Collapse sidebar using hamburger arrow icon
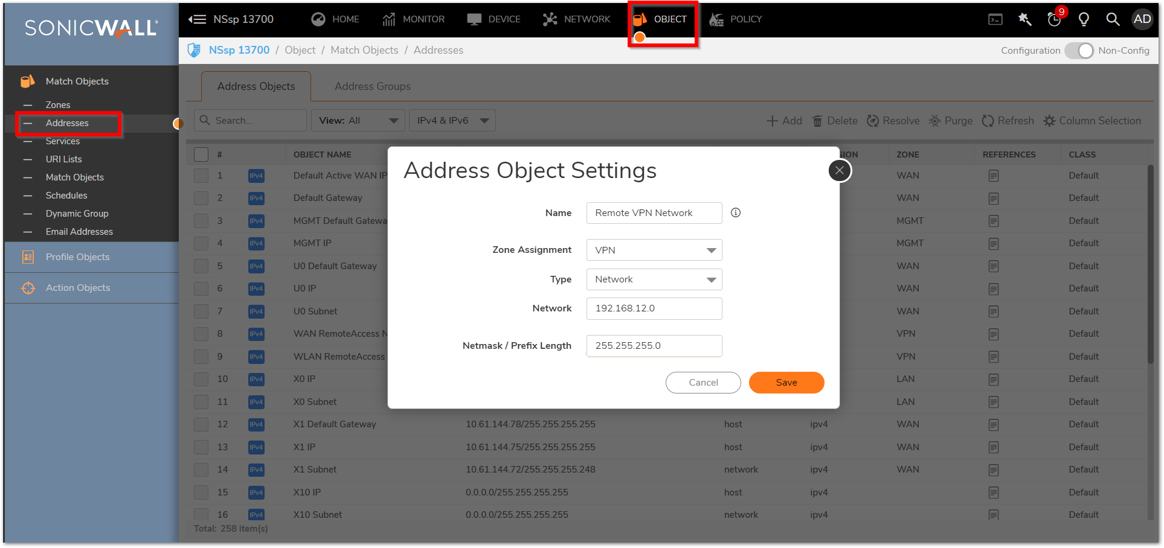 tap(197, 19)
